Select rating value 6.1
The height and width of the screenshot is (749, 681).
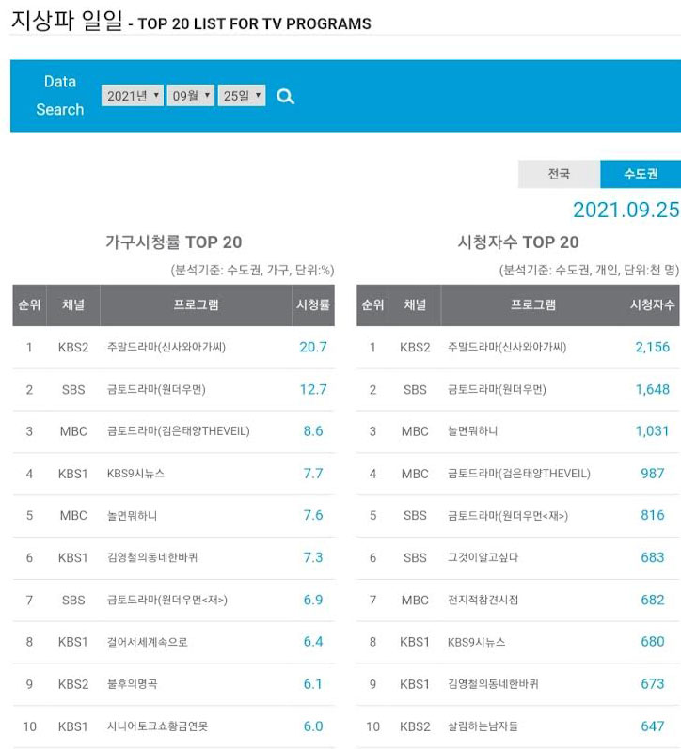(x=313, y=684)
